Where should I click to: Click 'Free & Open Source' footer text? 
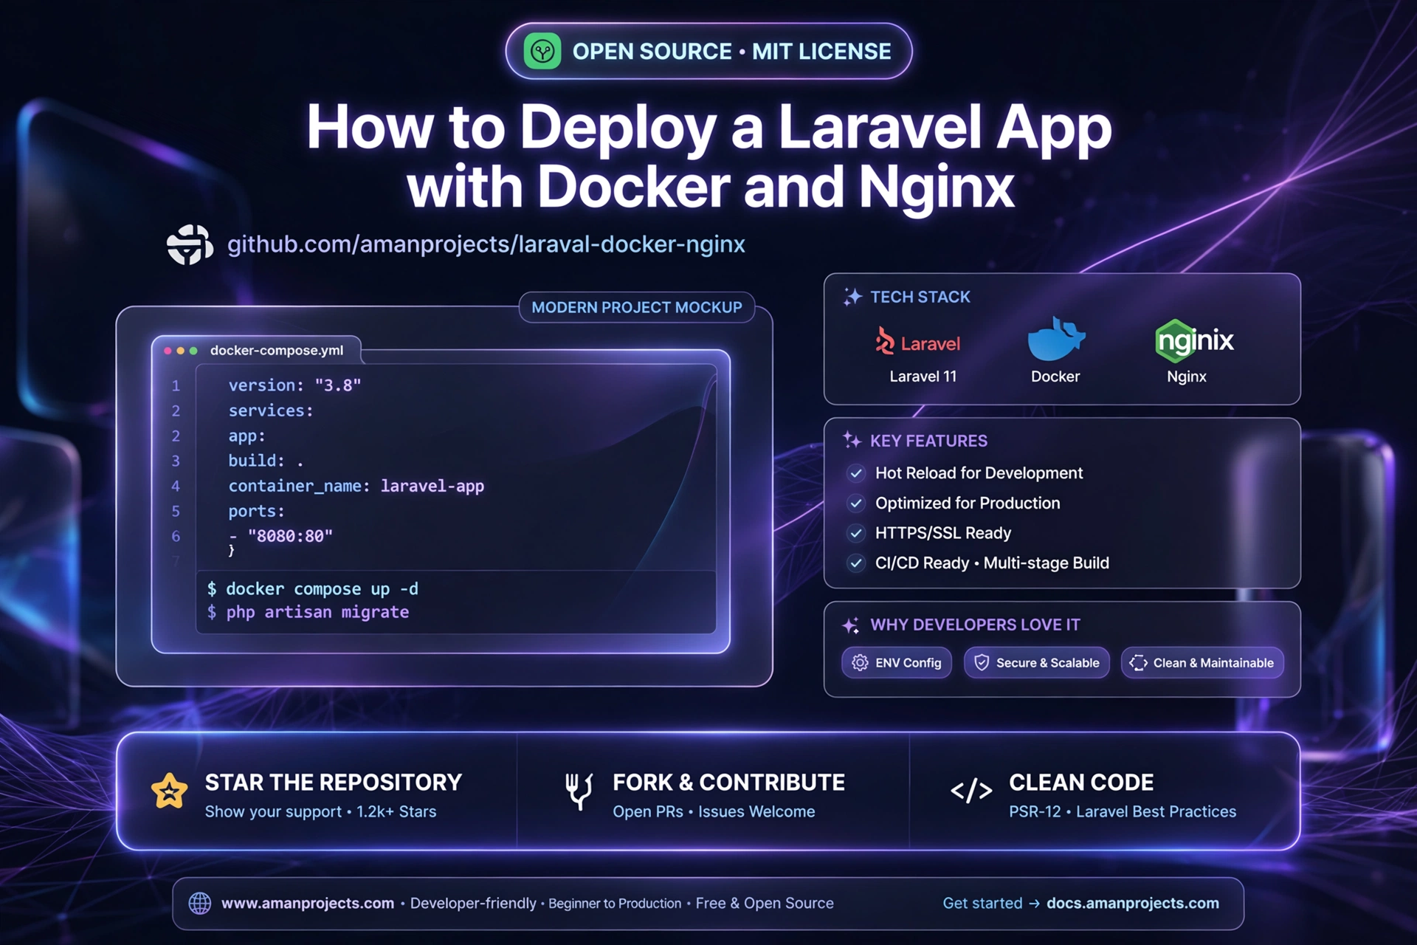[765, 903]
